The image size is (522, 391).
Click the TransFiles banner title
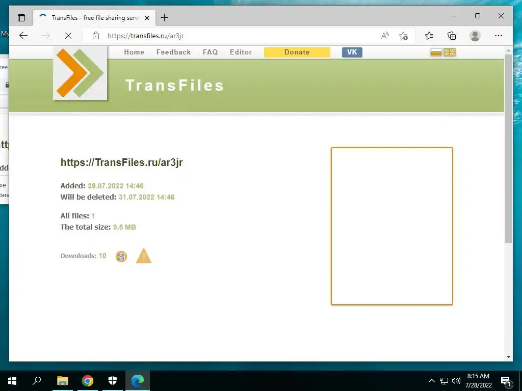tap(174, 86)
